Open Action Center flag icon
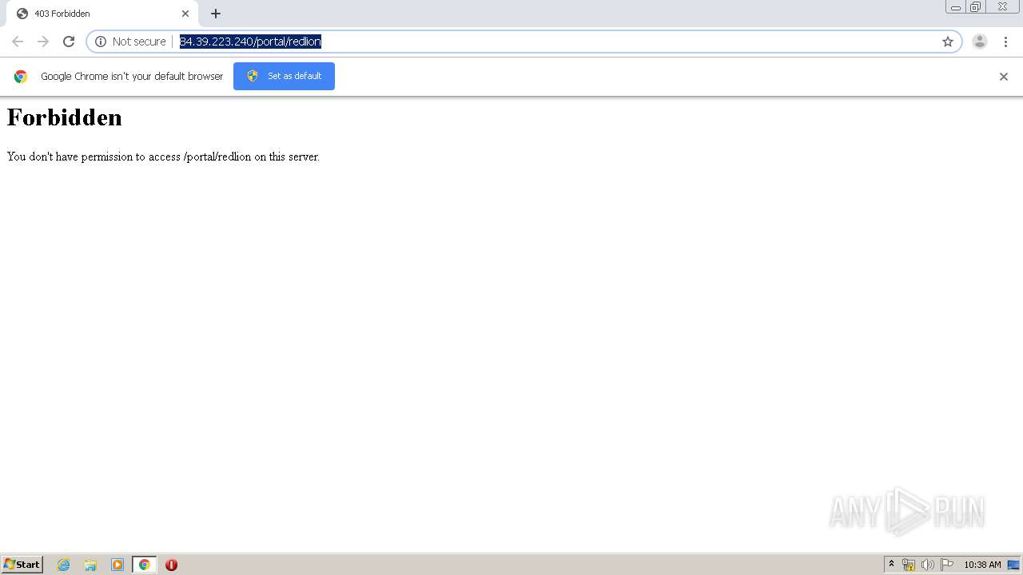Image resolution: width=1023 pixels, height=575 pixels. click(x=946, y=565)
